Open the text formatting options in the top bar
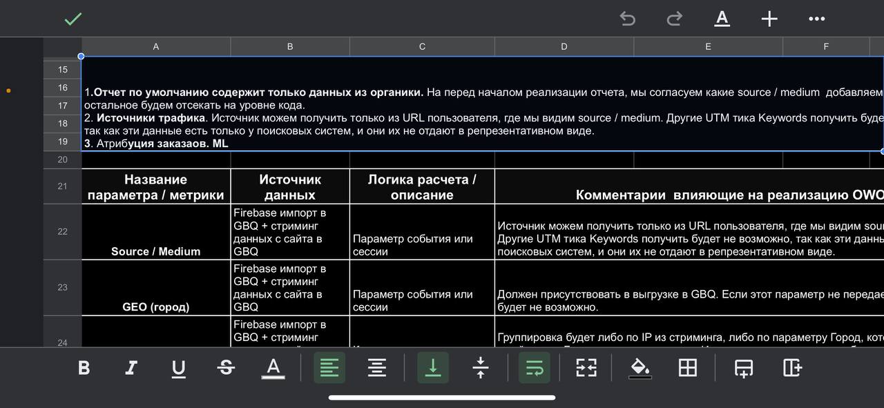 pyautogui.click(x=722, y=19)
